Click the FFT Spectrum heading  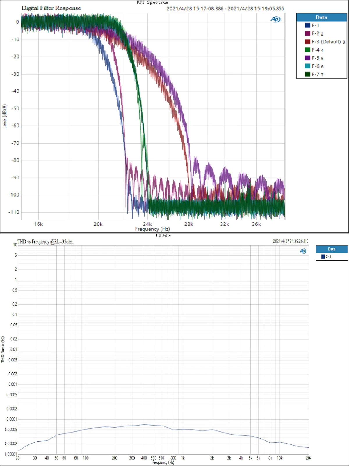152,2
